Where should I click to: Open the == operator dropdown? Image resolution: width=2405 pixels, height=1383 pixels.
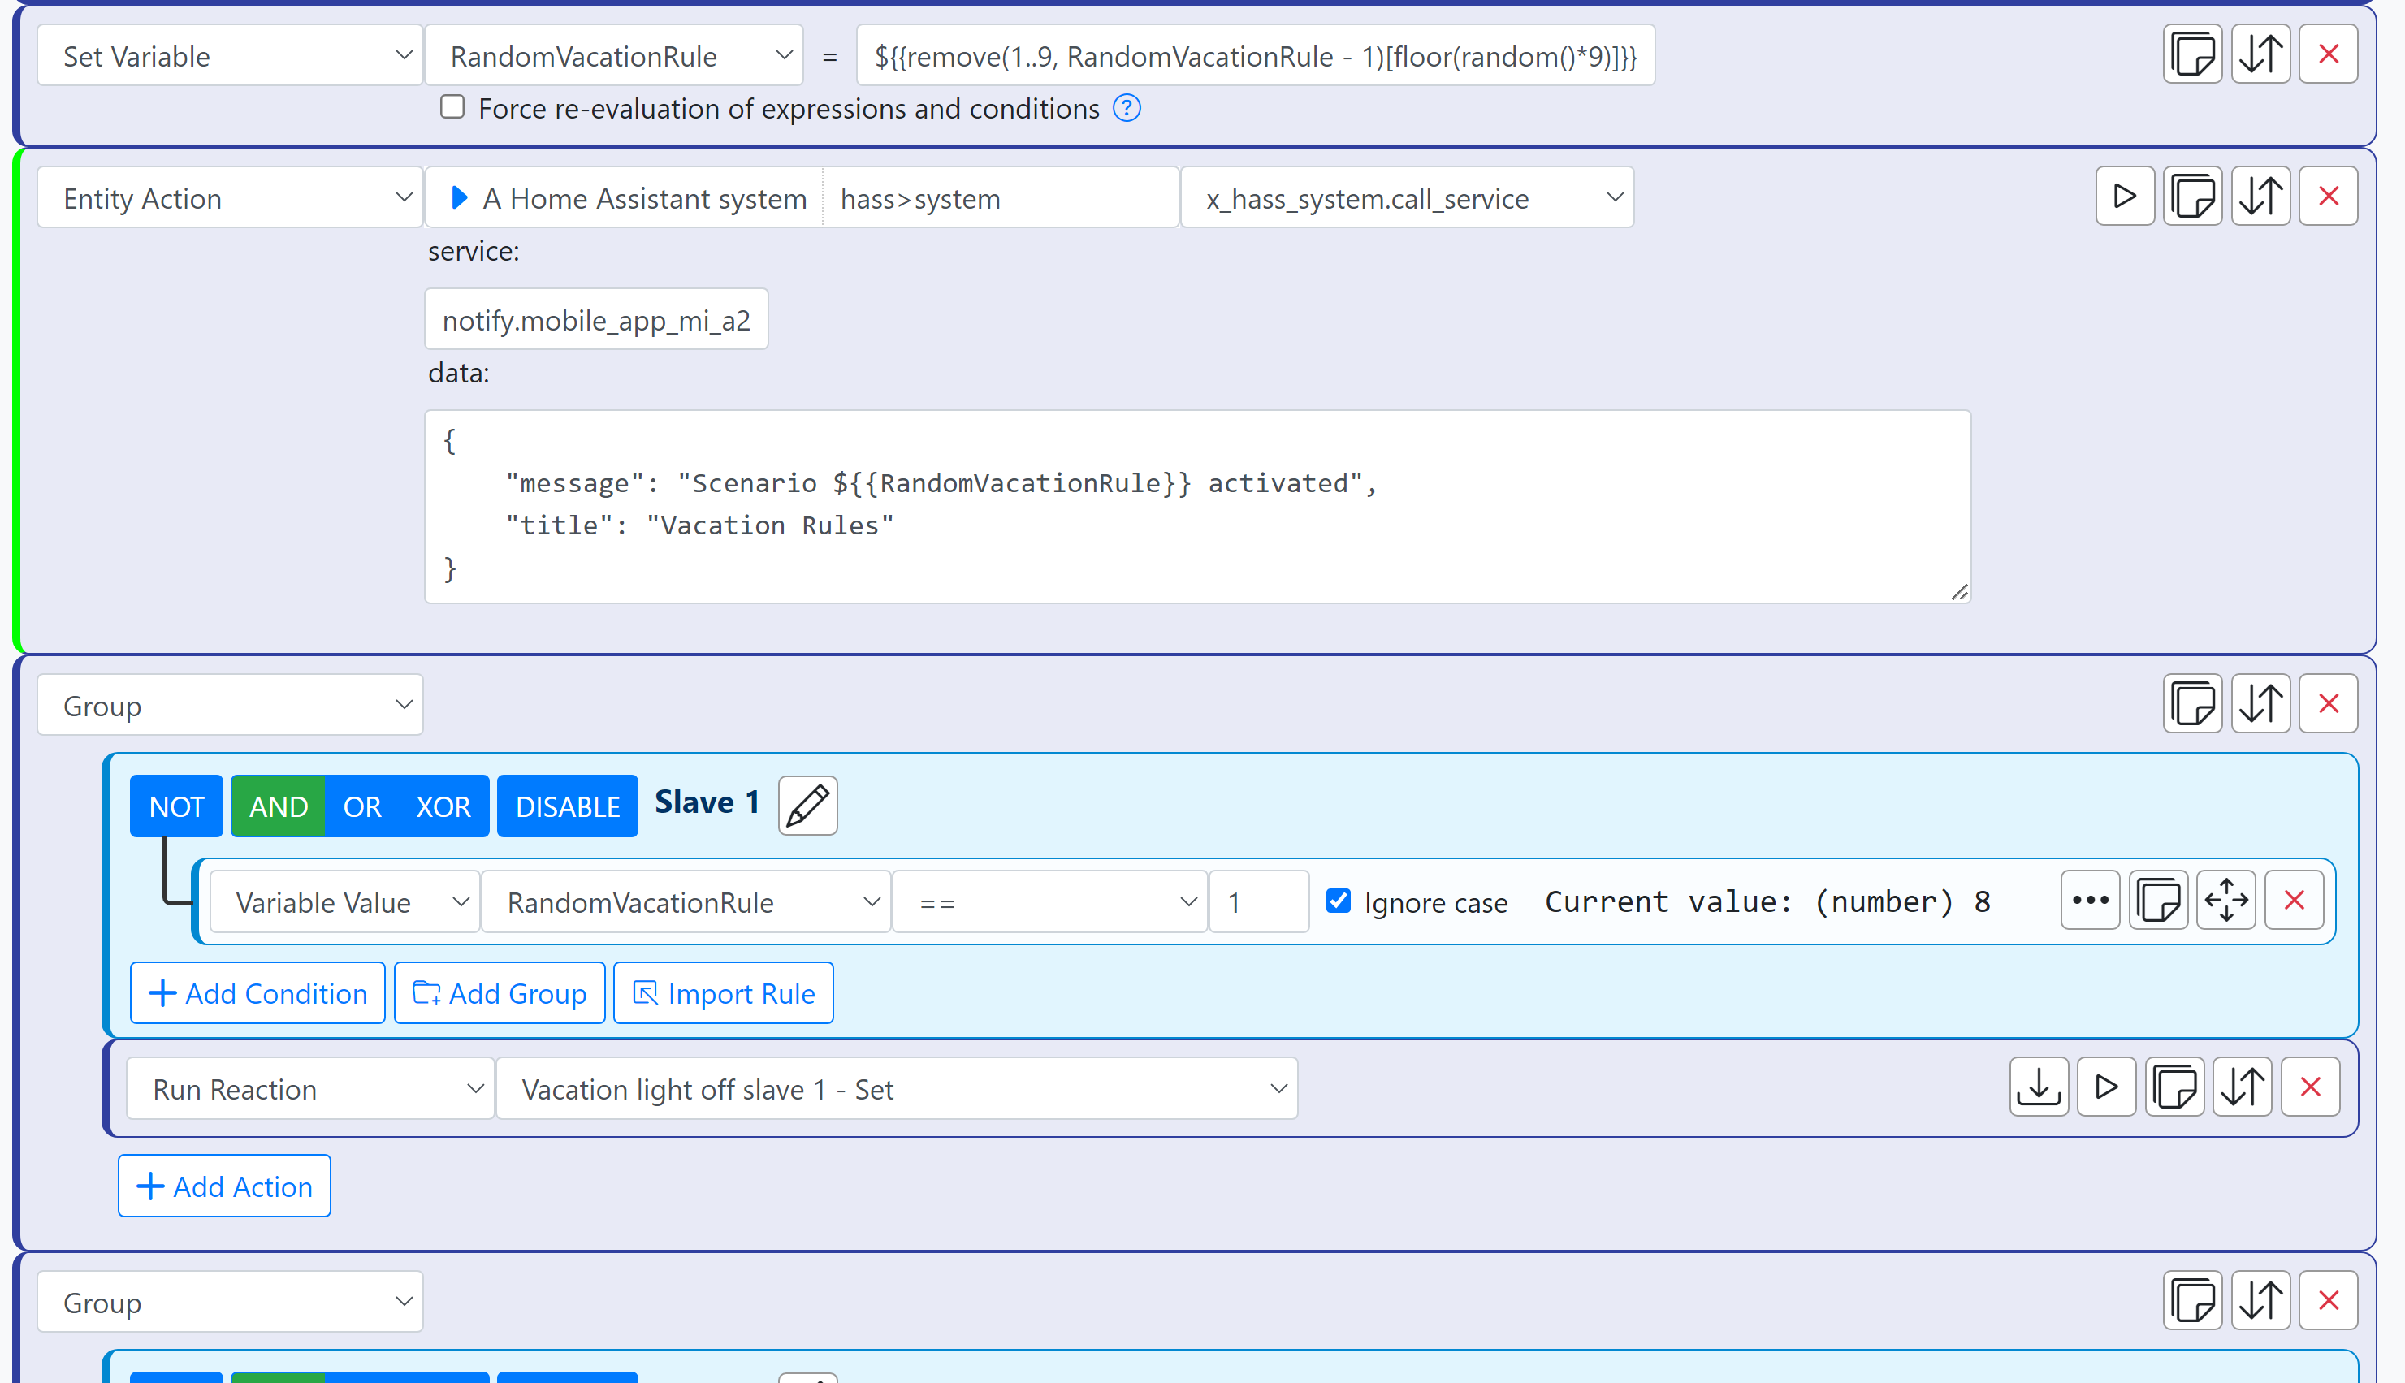(1049, 901)
